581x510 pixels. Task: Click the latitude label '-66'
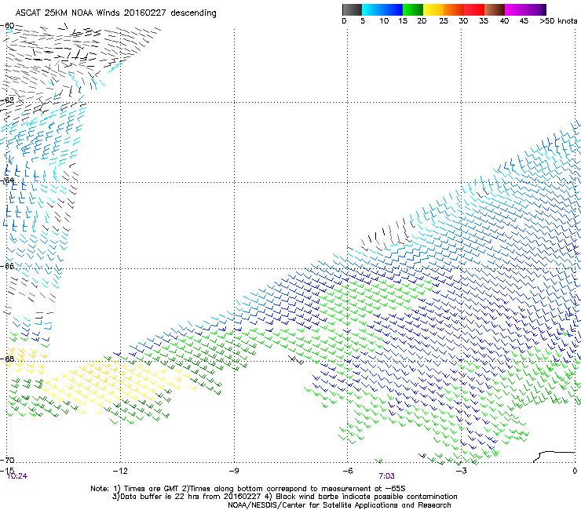click(7, 266)
